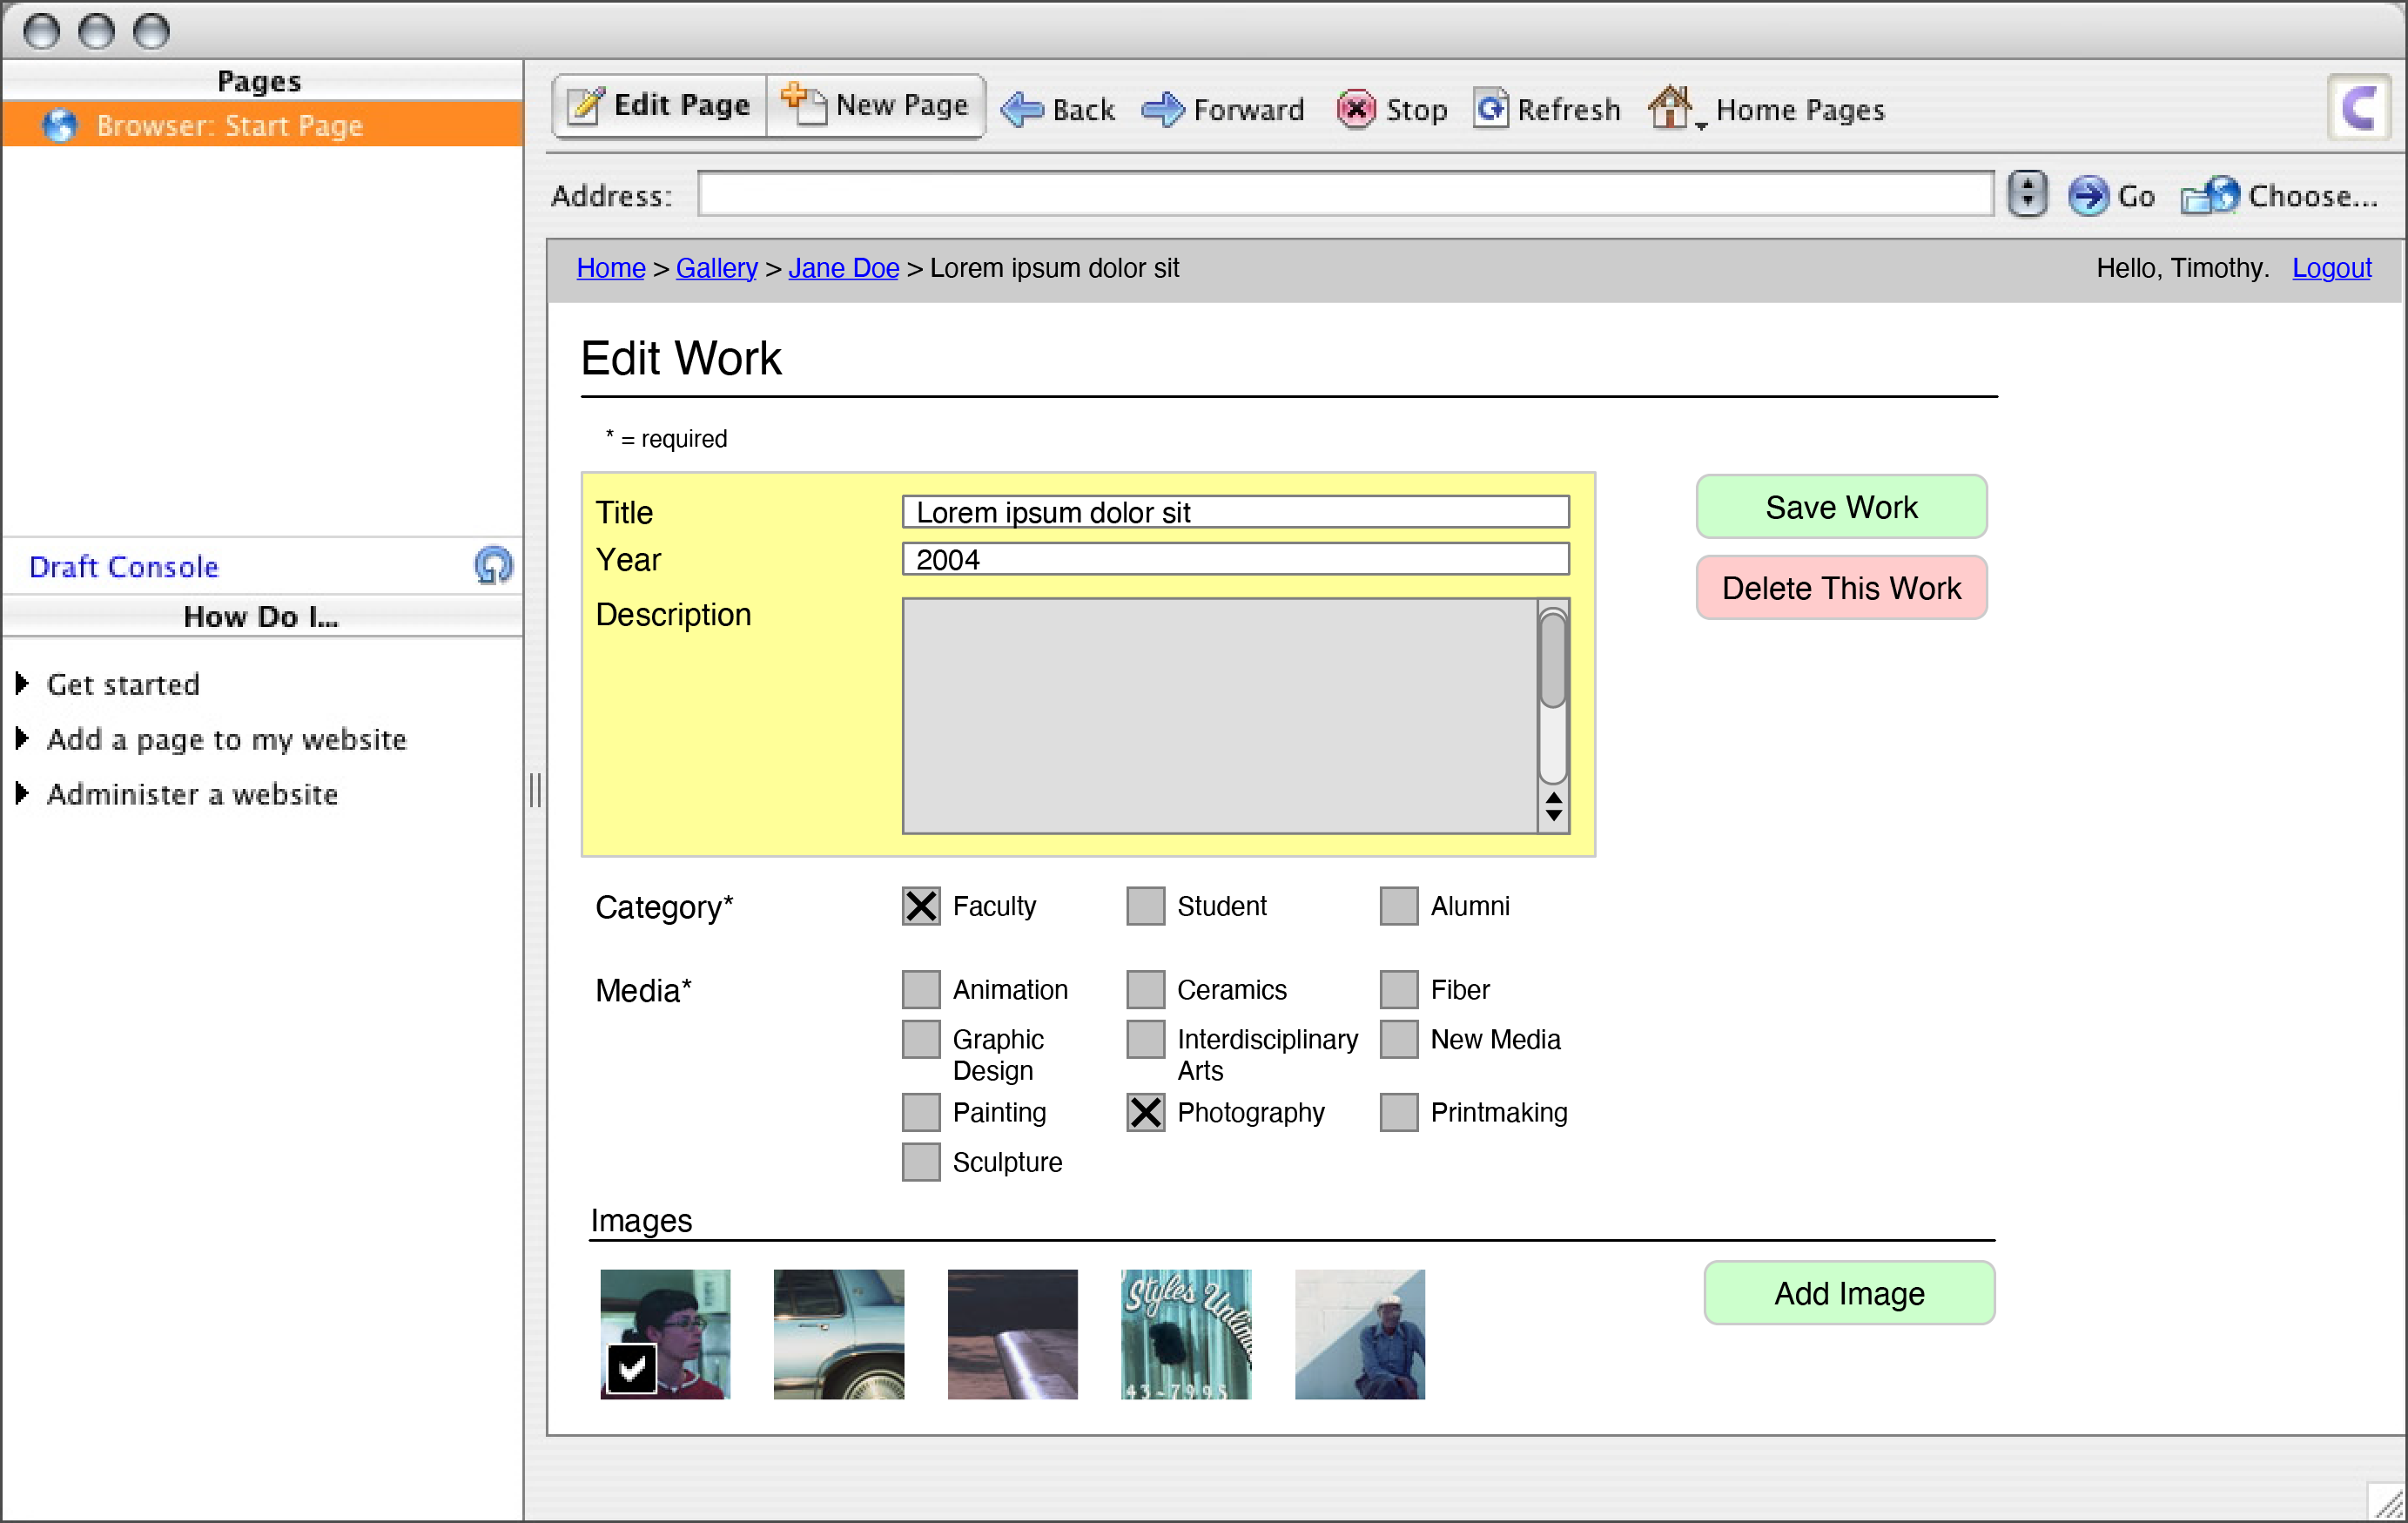Click the Edit Page icon
Viewport: 2408px width, 1523px height.
pos(586,104)
